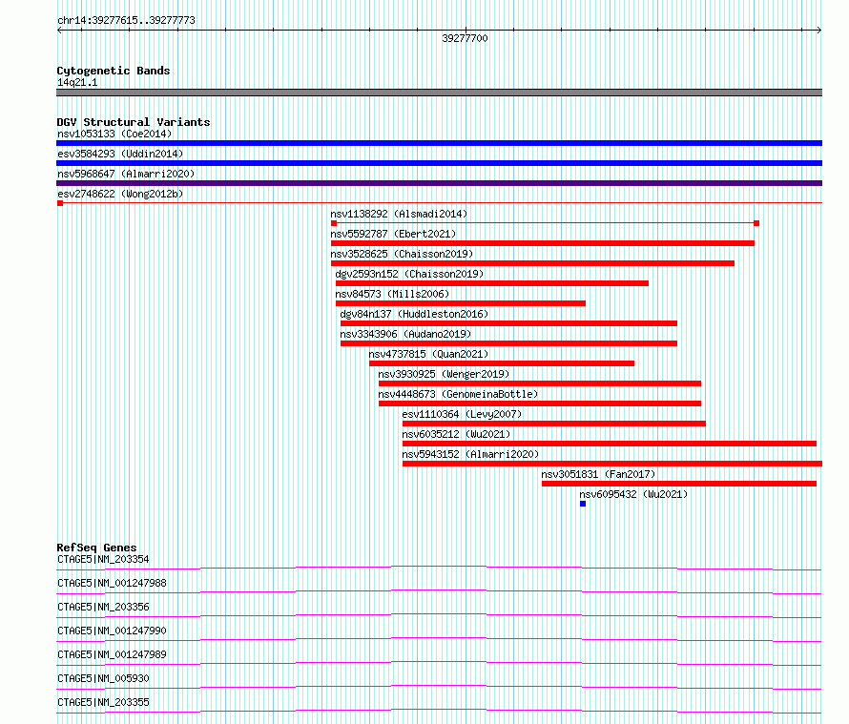Open nsv5968647 (Almarri2020) variant label
The width and height of the screenshot is (849, 724).
(x=126, y=174)
